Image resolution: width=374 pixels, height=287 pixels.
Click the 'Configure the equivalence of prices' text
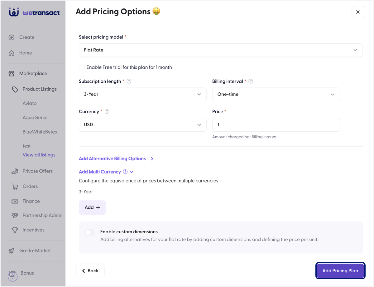tap(148, 181)
